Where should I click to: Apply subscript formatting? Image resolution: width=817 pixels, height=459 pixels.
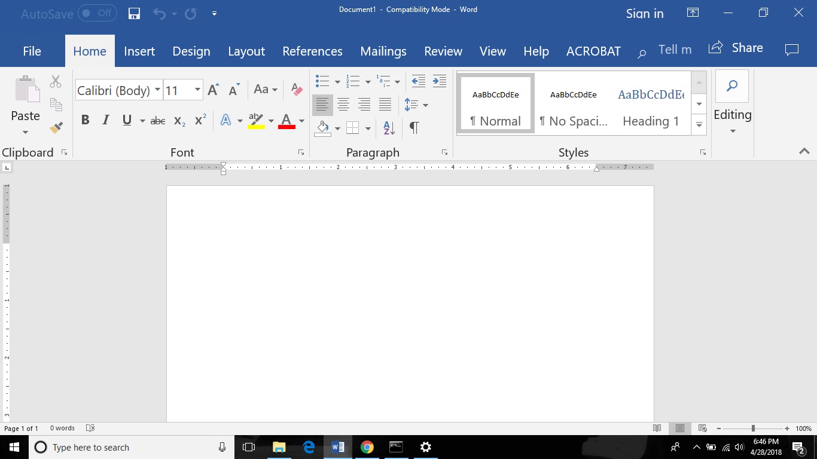(x=178, y=121)
